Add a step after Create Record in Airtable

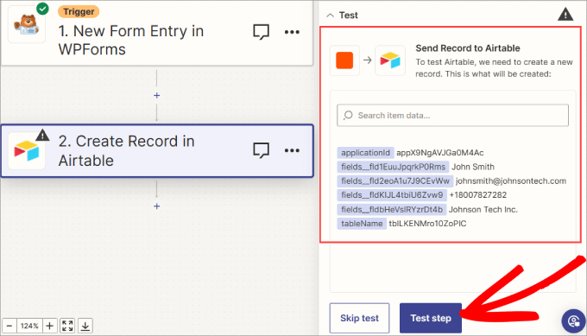pos(156,206)
